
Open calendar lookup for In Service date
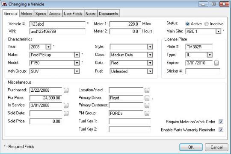pos(66,105)
